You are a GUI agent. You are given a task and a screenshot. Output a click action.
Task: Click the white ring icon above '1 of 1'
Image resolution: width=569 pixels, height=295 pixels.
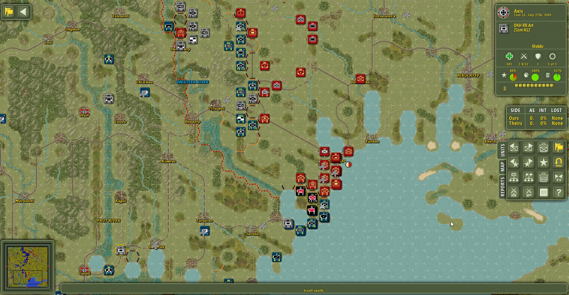coord(552,56)
